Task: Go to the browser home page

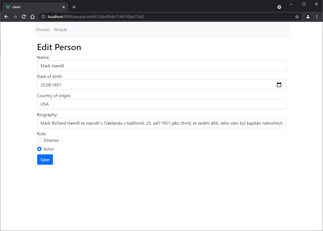Action: pos(32,17)
